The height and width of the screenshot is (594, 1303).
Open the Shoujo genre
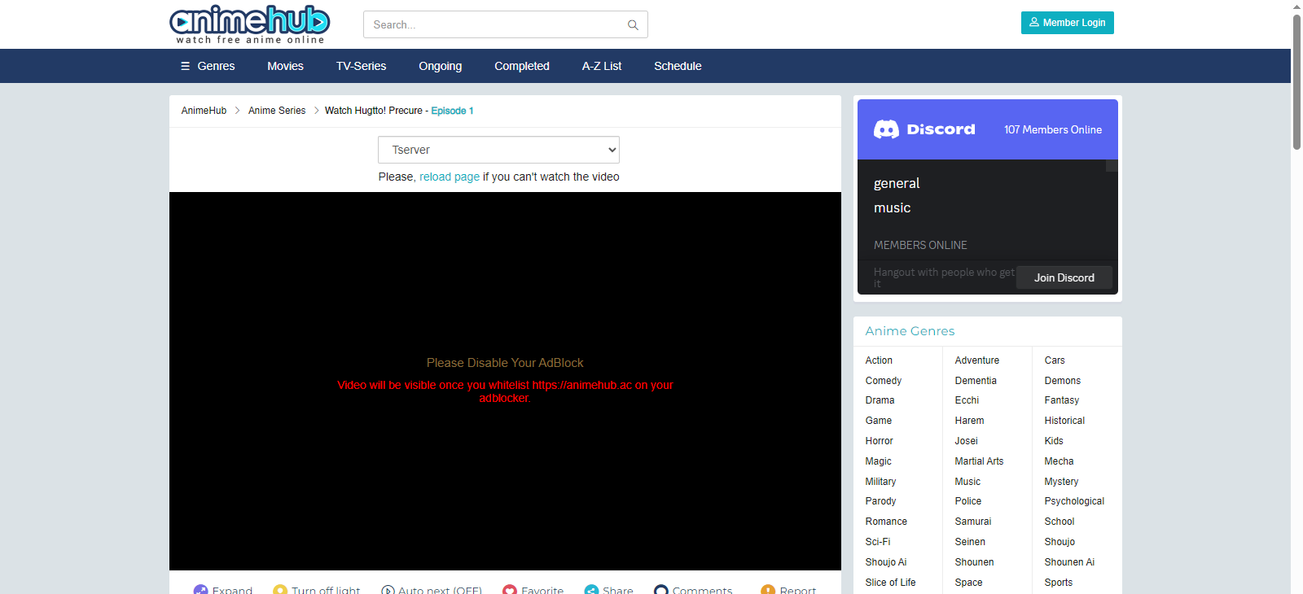1060,542
